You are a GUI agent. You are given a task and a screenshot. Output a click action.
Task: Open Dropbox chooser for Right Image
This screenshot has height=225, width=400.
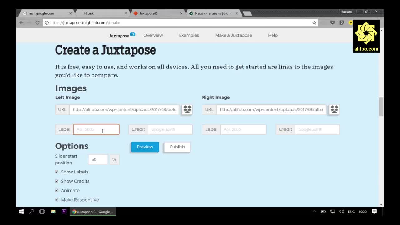tap(334, 109)
